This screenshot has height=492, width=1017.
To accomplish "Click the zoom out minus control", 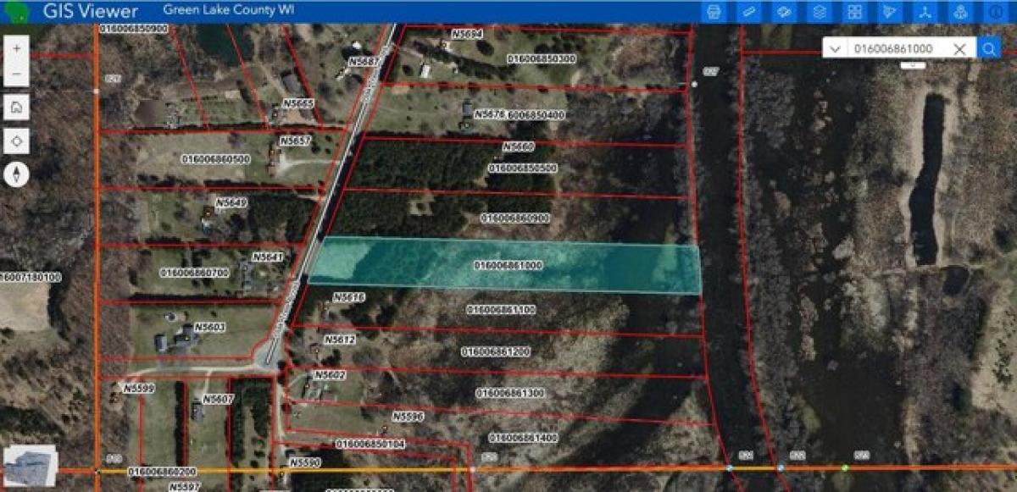I will click(x=15, y=75).
